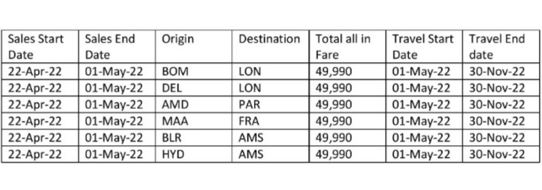Click the DEL origin cell
The height and width of the screenshot is (190, 542).
(x=194, y=88)
